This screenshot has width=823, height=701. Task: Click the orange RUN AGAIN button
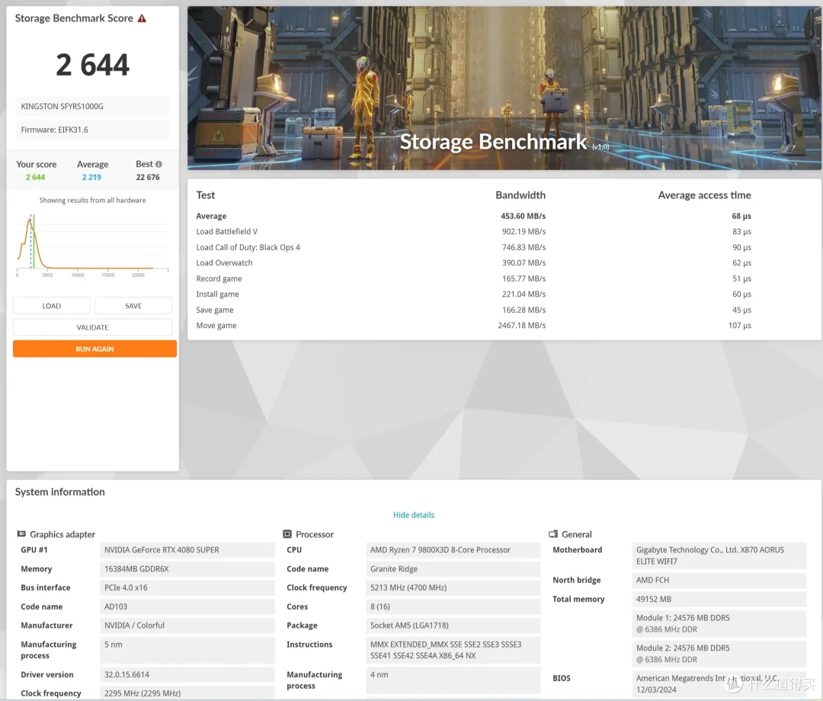(x=94, y=349)
